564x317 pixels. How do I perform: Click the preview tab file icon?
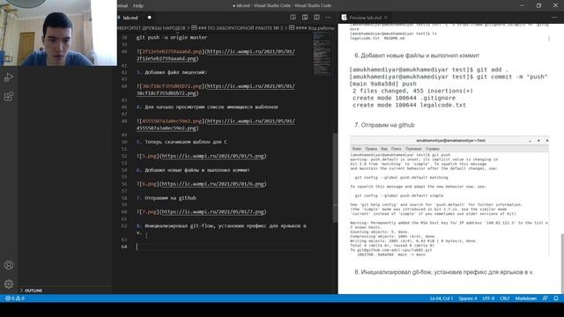click(x=345, y=18)
